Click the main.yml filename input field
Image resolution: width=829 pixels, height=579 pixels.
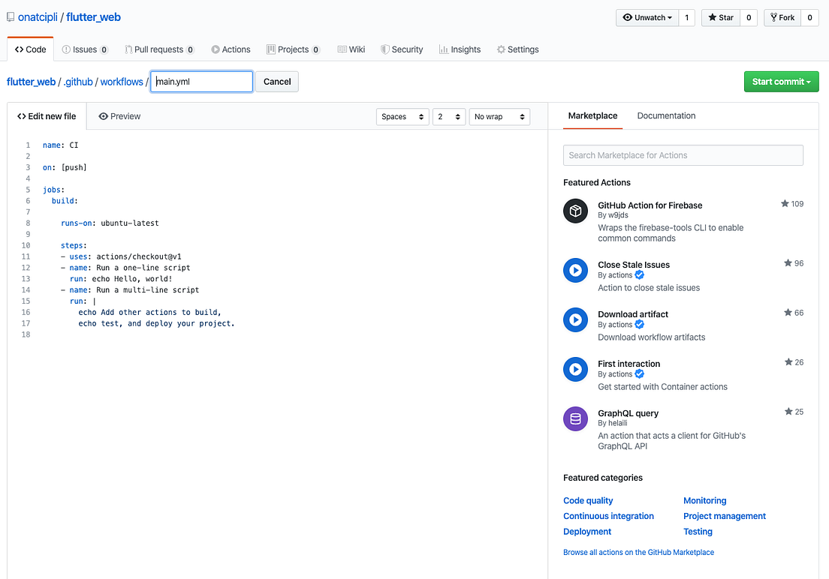click(x=201, y=81)
